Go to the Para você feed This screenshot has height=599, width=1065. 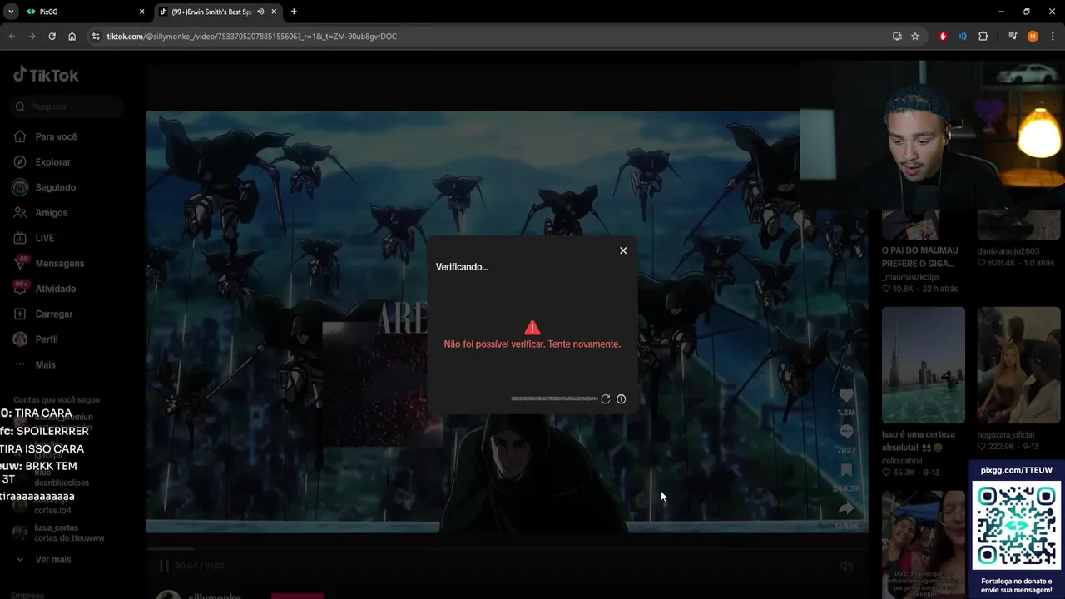tap(56, 136)
